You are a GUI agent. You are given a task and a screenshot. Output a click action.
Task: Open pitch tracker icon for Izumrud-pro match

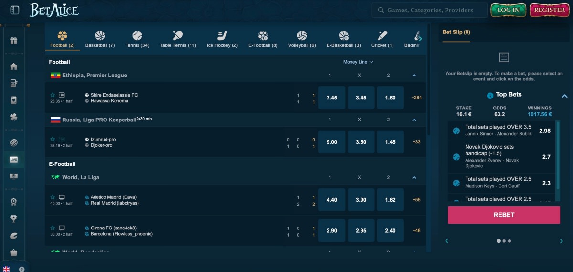[62, 139]
